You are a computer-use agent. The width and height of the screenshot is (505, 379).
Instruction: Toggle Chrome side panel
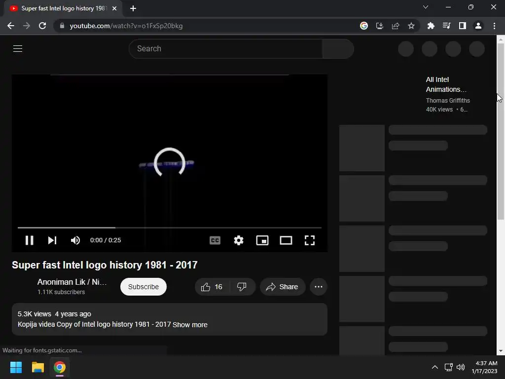click(463, 26)
